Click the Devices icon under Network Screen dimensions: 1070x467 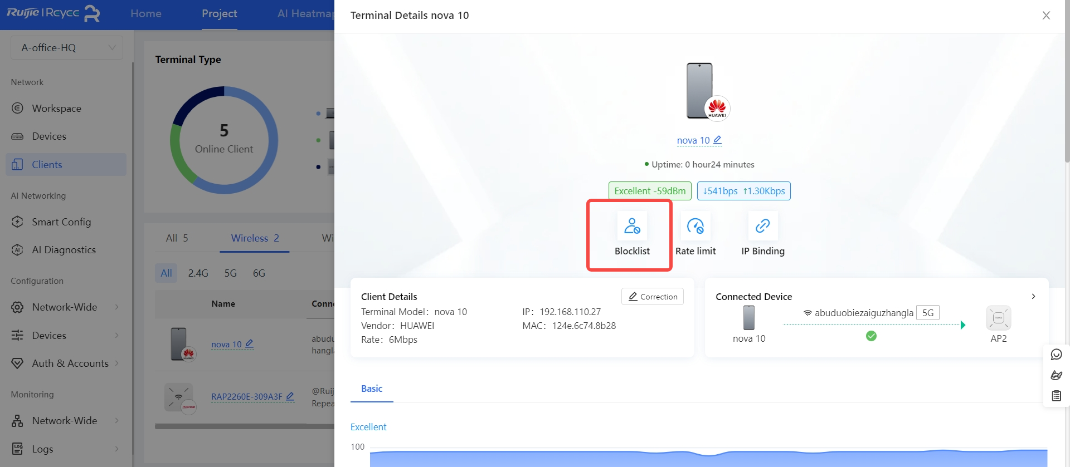pos(17,136)
